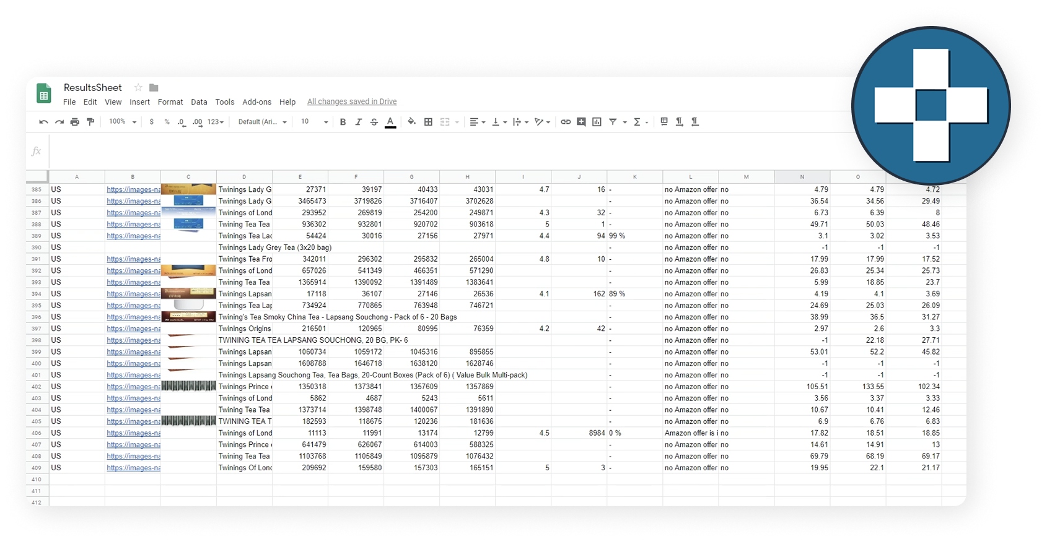
Task: Open the File menu
Action: click(x=69, y=102)
